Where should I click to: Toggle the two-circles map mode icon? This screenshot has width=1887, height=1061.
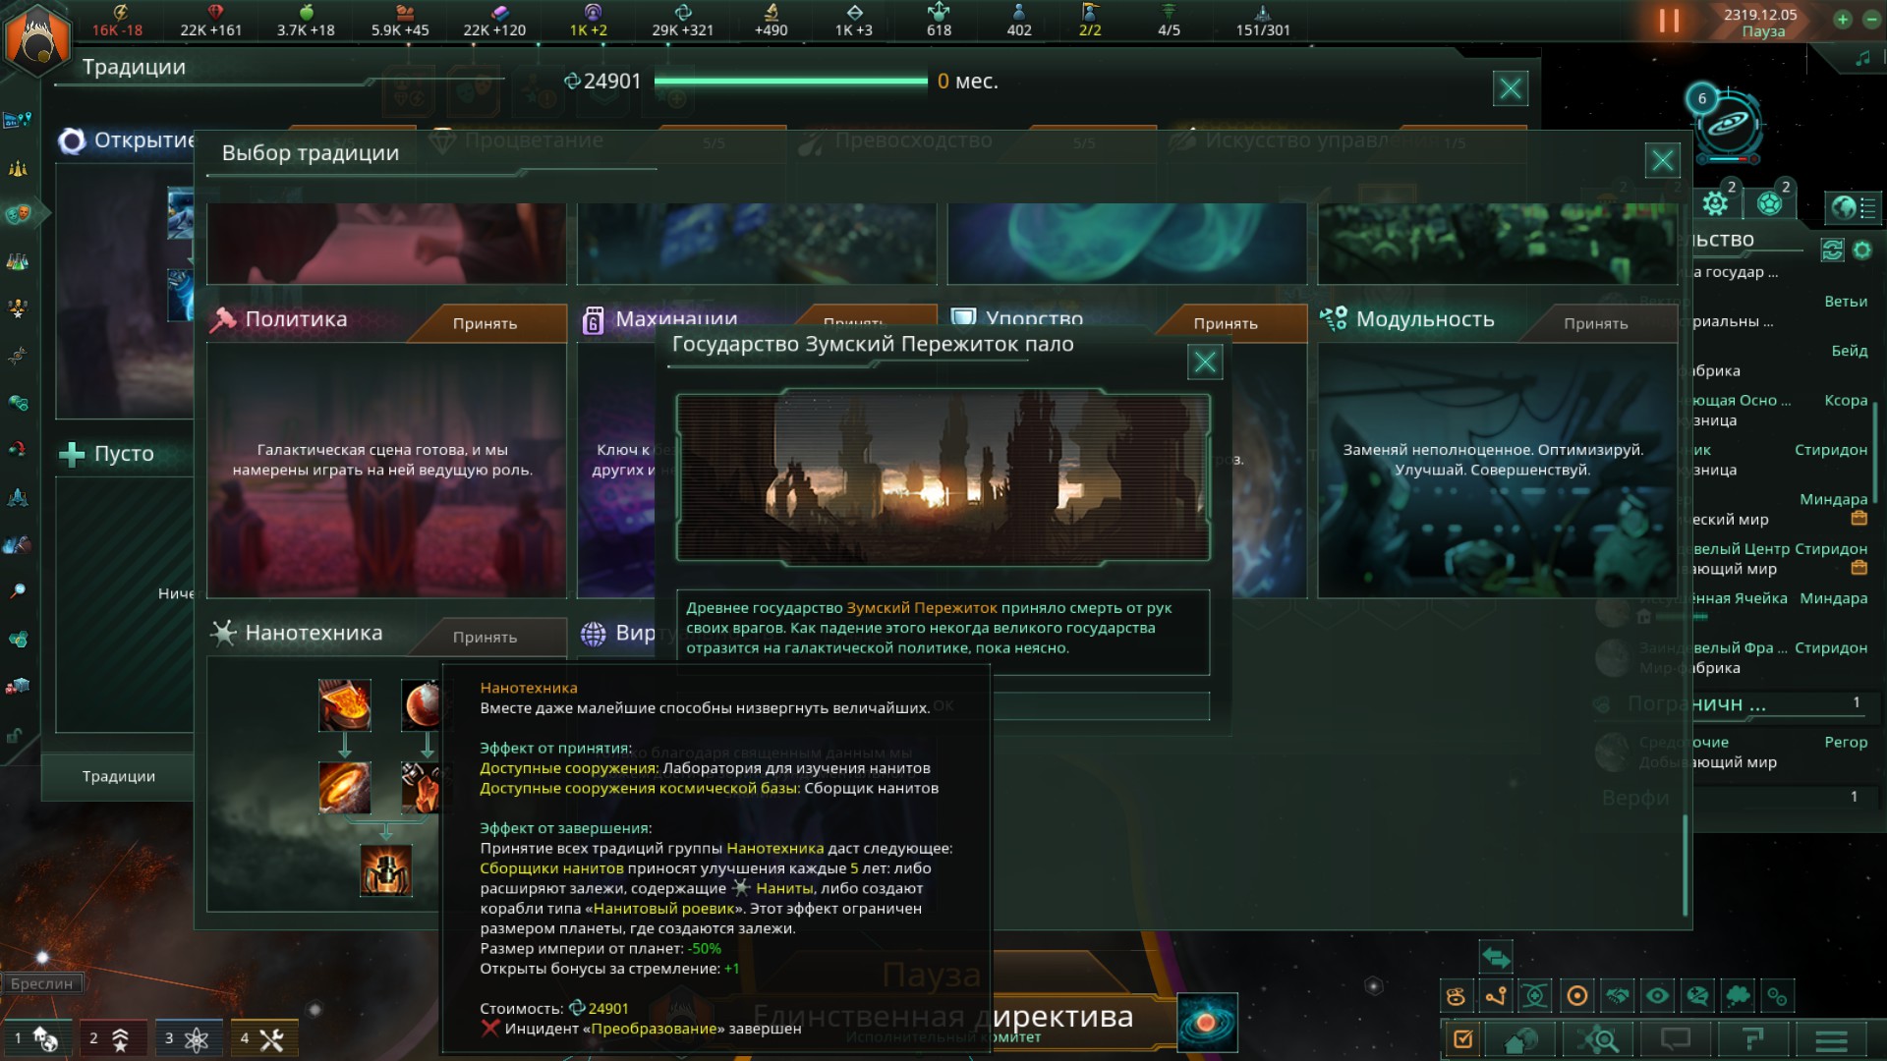point(1778,996)
